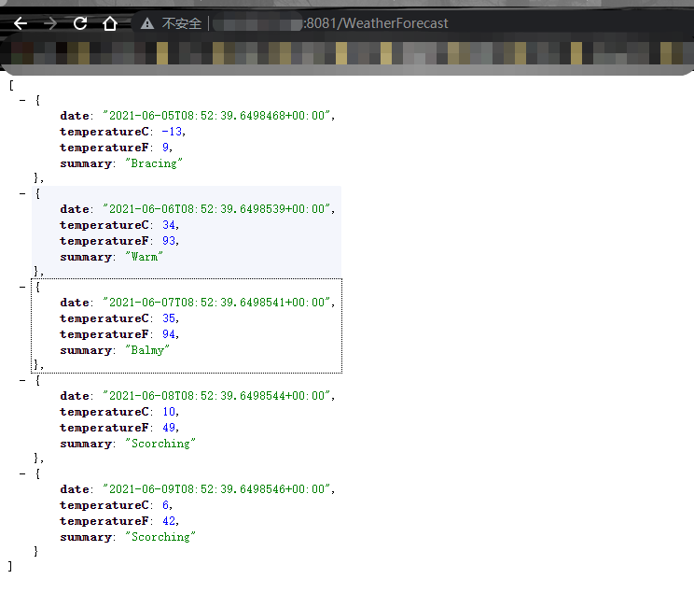Click the temperatureC value 10

click(169, 412)
